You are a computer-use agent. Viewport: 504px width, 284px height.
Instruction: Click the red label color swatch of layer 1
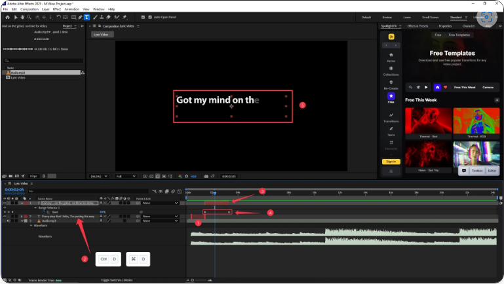pos(26,203)
